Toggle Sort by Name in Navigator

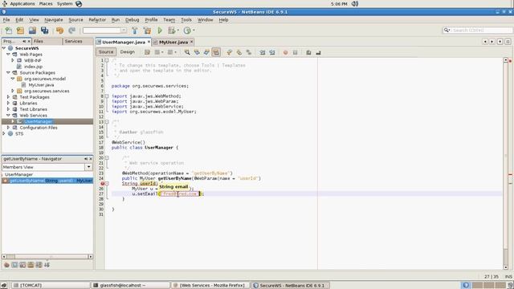click(x=47, y=265)
